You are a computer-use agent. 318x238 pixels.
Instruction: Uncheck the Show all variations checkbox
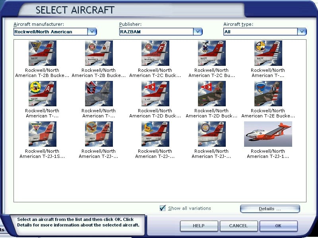[x=163, y=208]
